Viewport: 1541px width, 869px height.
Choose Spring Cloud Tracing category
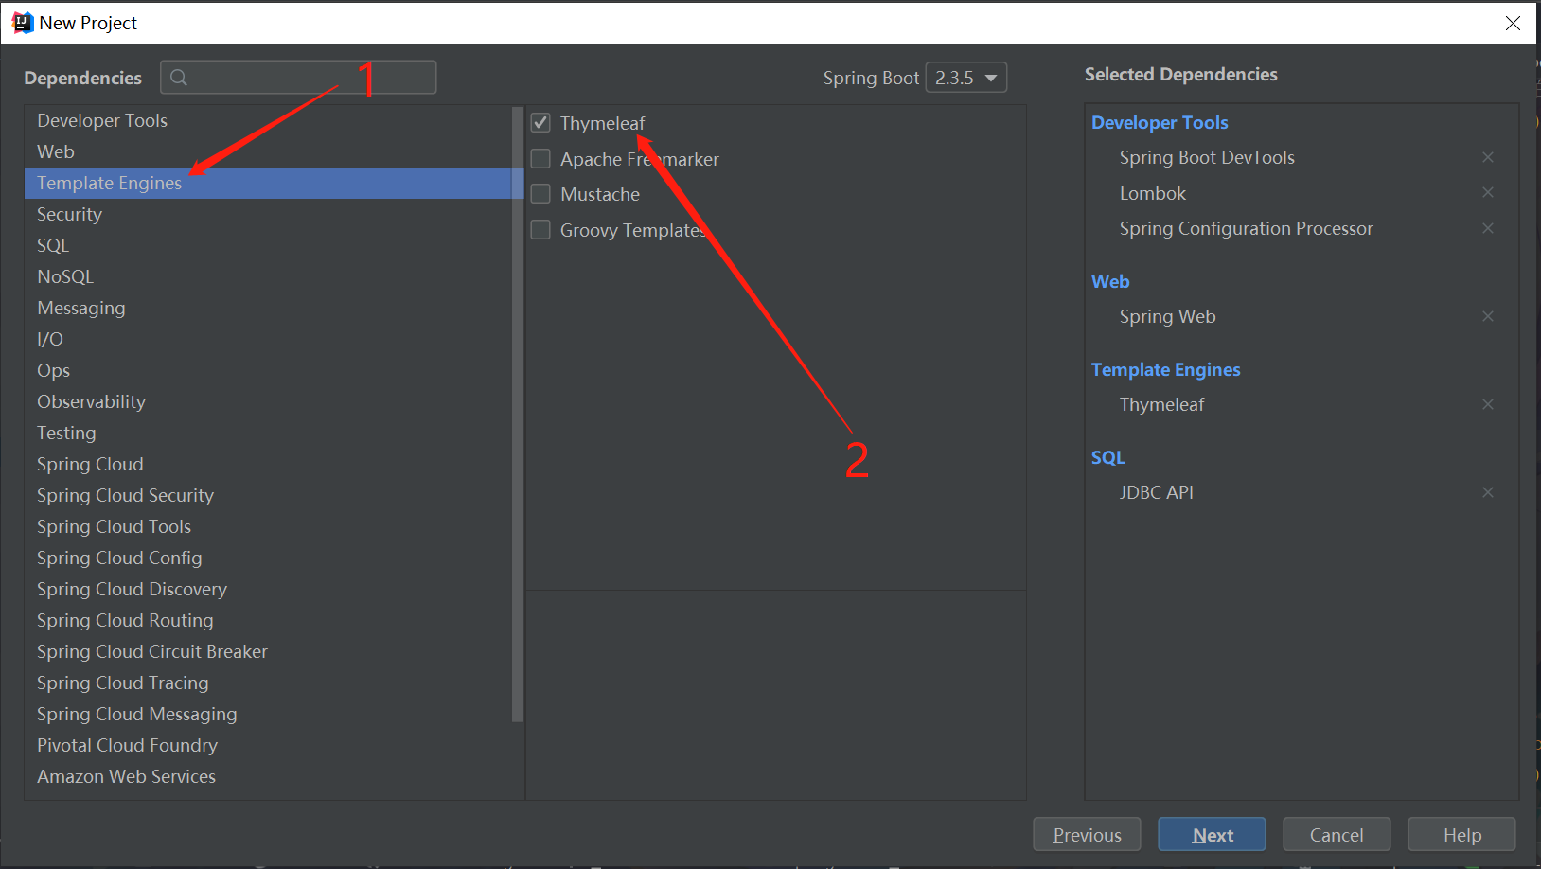268,683
